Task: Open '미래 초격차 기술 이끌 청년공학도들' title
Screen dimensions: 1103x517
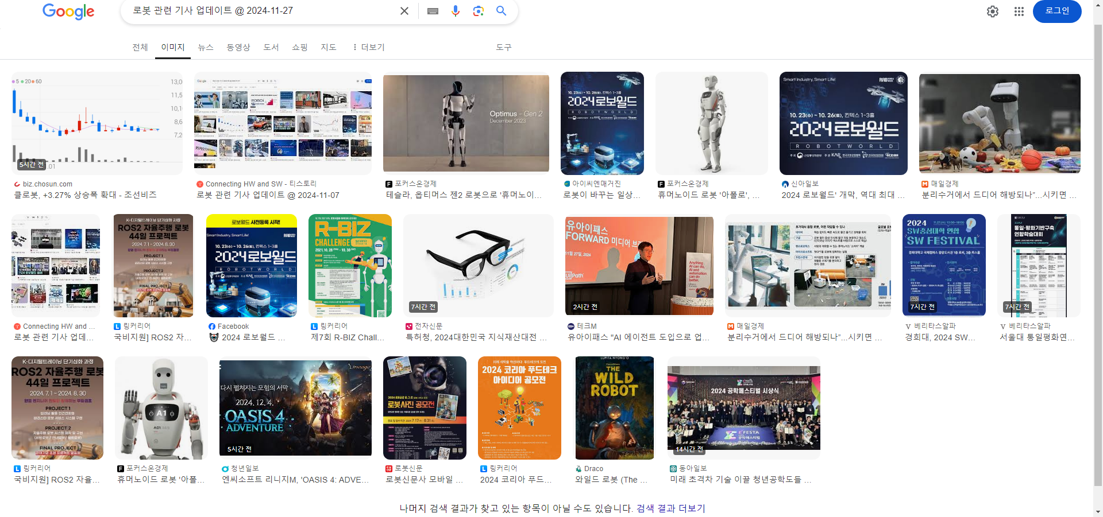Action: (x=741, y=480)
